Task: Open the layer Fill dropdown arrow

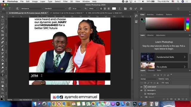Action: point(171,83)
